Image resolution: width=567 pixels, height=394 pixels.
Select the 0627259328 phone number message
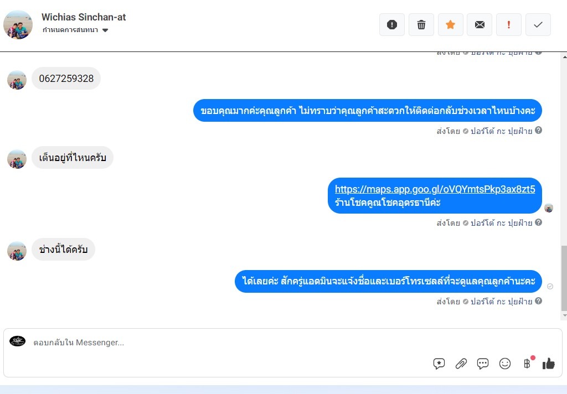66,79
